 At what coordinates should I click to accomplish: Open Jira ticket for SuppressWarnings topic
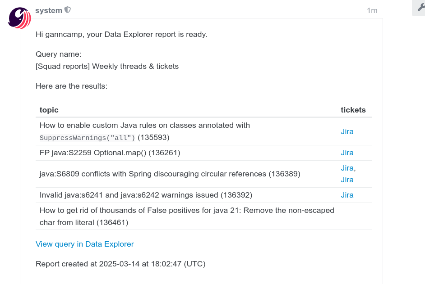(x=347, y=131)
